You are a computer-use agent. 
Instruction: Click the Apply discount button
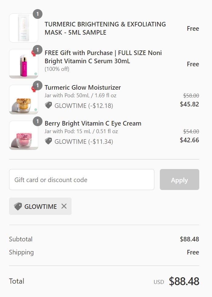[x=179, y=180]
